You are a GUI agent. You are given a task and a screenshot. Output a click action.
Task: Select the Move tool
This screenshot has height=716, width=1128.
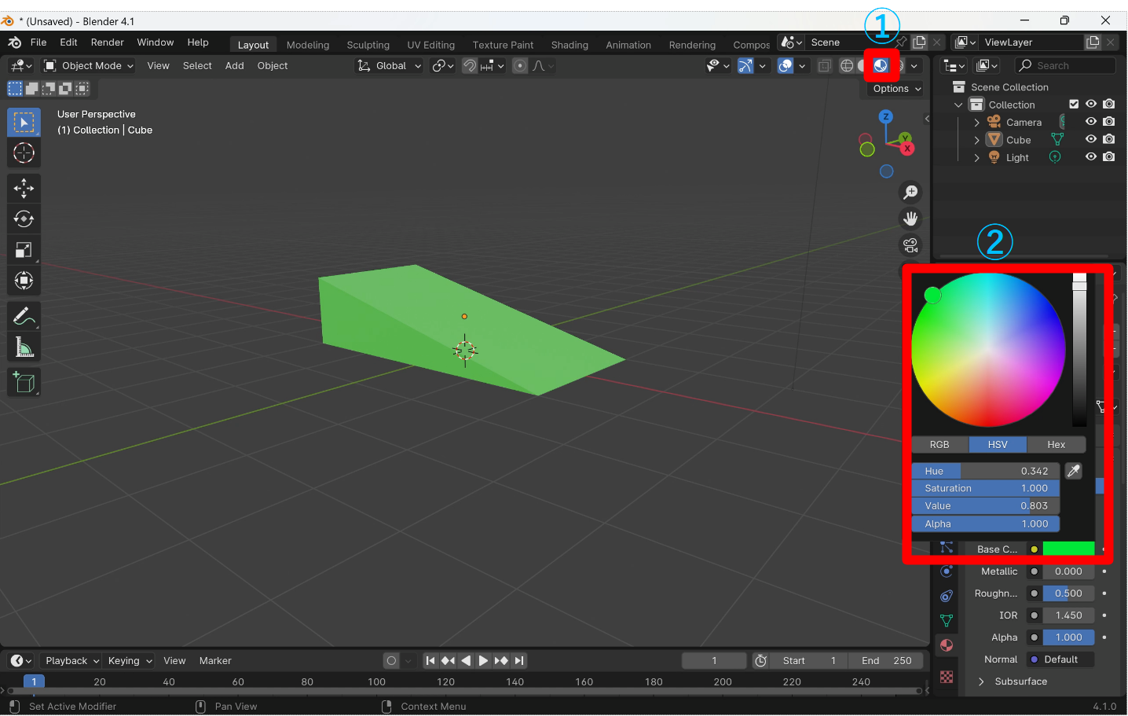coord(24,189)
